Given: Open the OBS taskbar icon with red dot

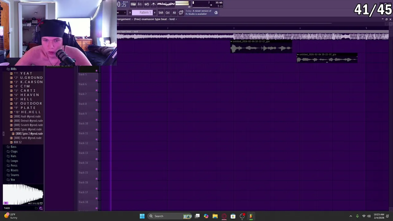Looking at the screenshot, I should (242, 216).
